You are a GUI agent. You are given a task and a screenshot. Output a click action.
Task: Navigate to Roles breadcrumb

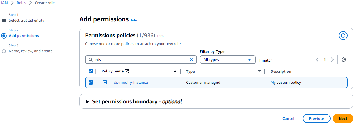click(21, 3)
